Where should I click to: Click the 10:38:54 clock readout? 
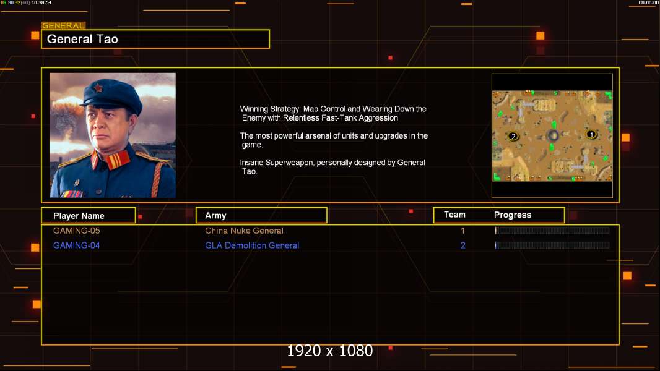[41, 2]
